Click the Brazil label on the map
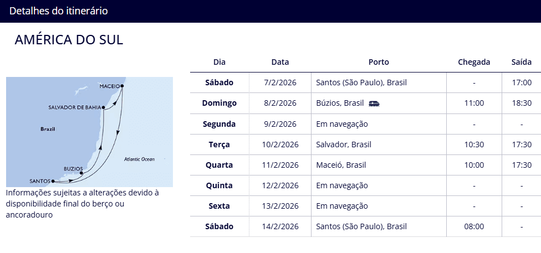Viewport: 541px width, 253px height. pyautogui.click(x=48, y=129)
